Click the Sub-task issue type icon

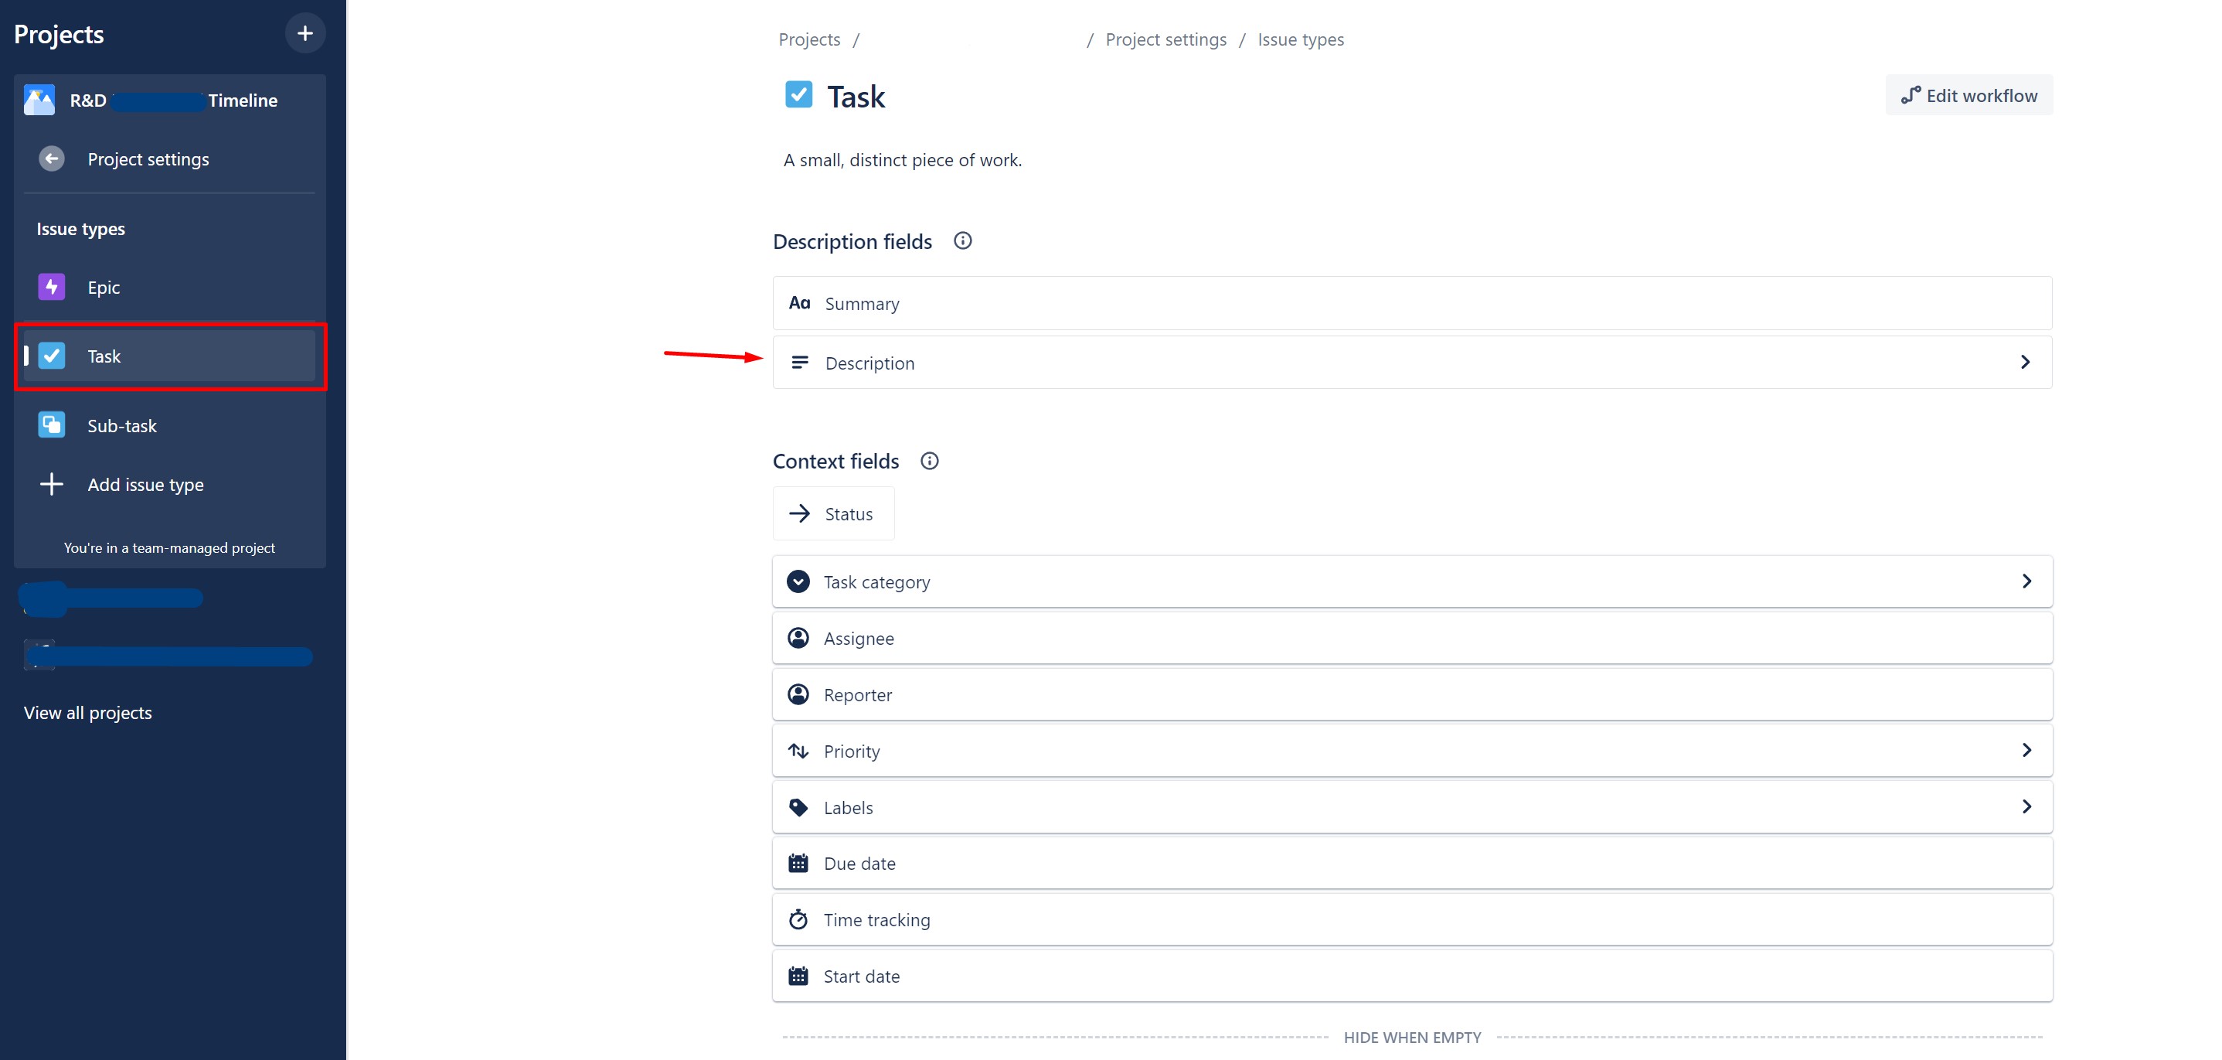coord(52,424)
